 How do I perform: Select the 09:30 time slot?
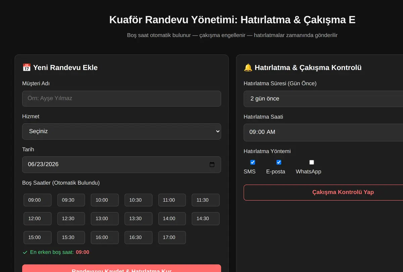point(71,200)
